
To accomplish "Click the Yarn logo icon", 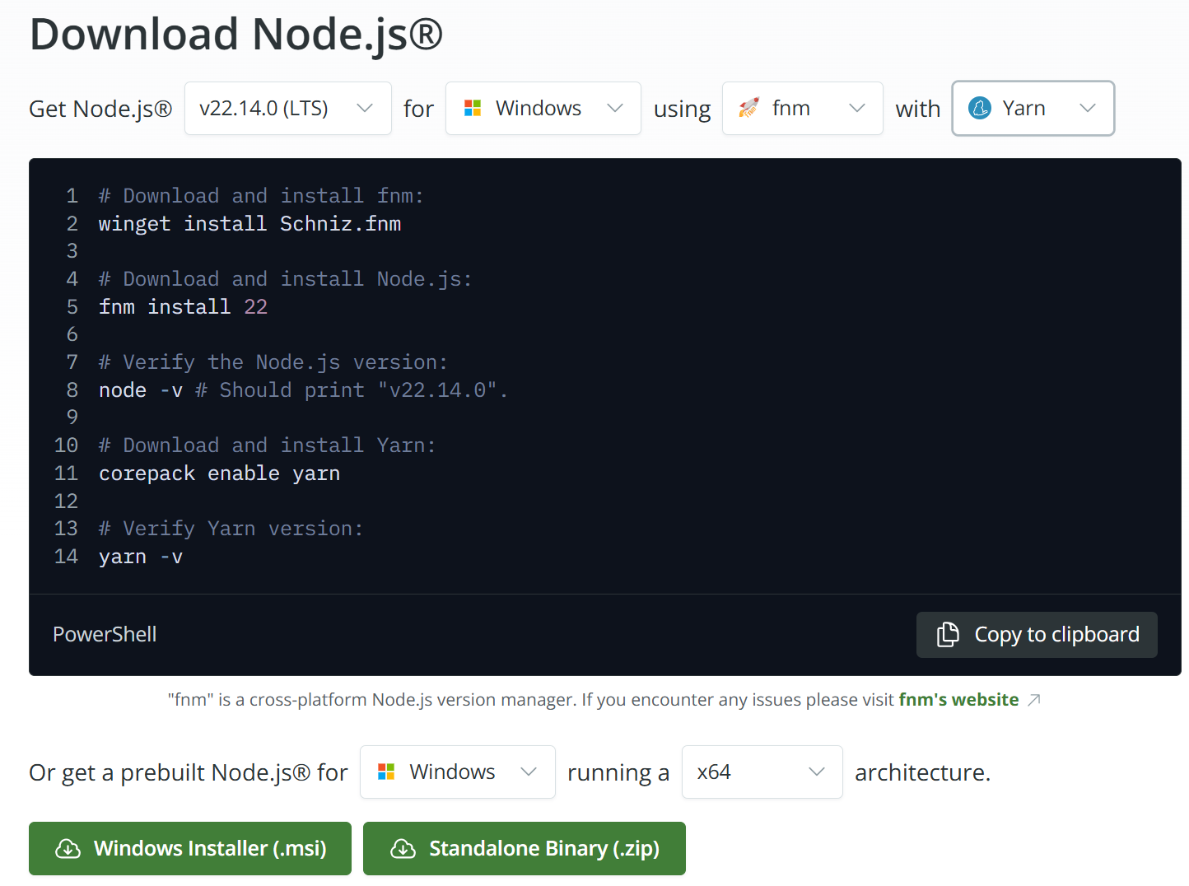I will (980, 108).
